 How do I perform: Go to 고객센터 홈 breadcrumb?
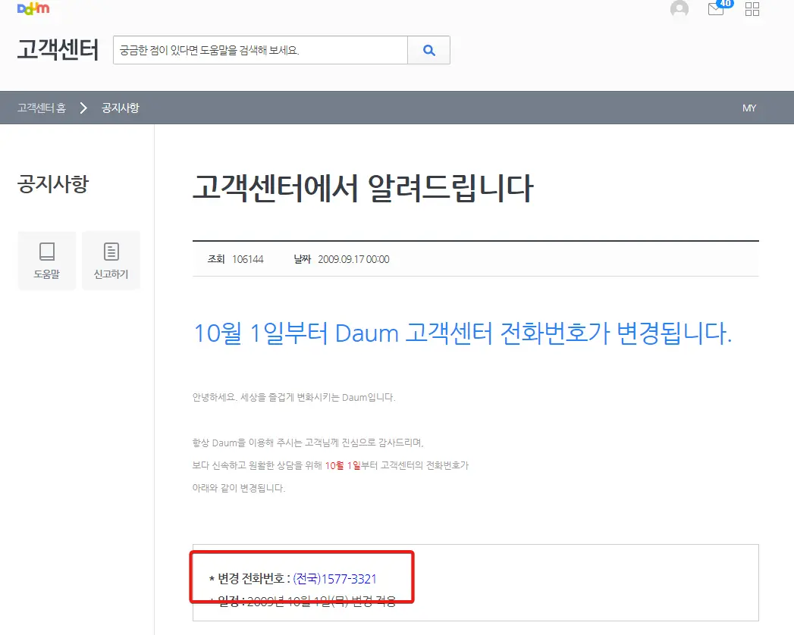pyautogui.click(x=42, y=108)
